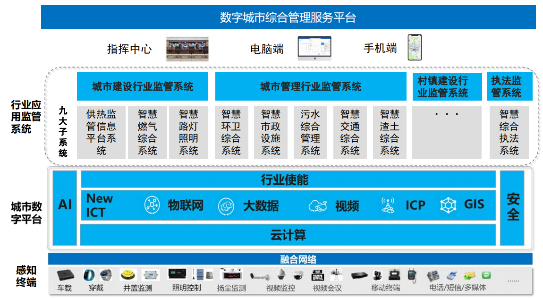Click the 城市数字平台 side label
The width and height of the screenshot is (543, 299).
[26, 213]
